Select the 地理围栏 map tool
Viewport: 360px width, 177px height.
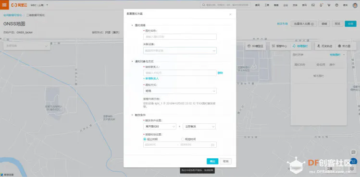pyautogui.click(x=300, y=46)
